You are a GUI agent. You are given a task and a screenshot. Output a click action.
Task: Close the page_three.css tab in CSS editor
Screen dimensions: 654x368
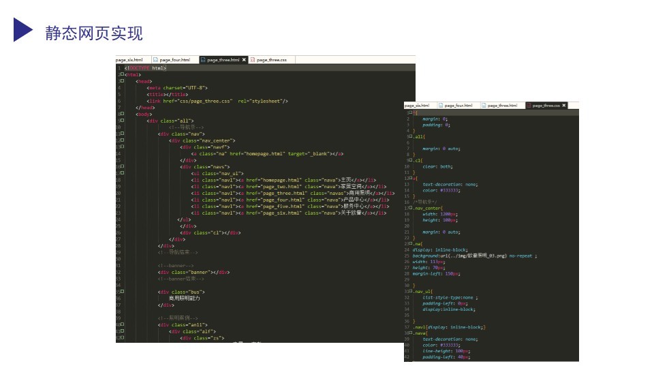click(x=564, y=105)
